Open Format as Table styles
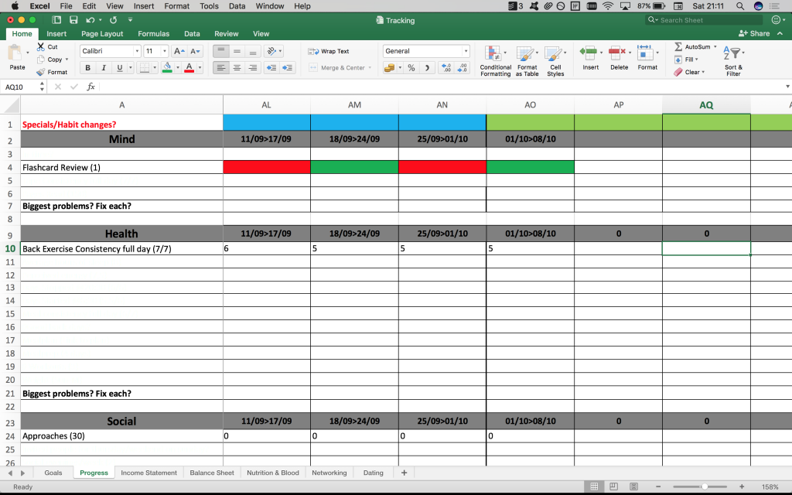The image size is (792, 495). click(x=527, y=54)
